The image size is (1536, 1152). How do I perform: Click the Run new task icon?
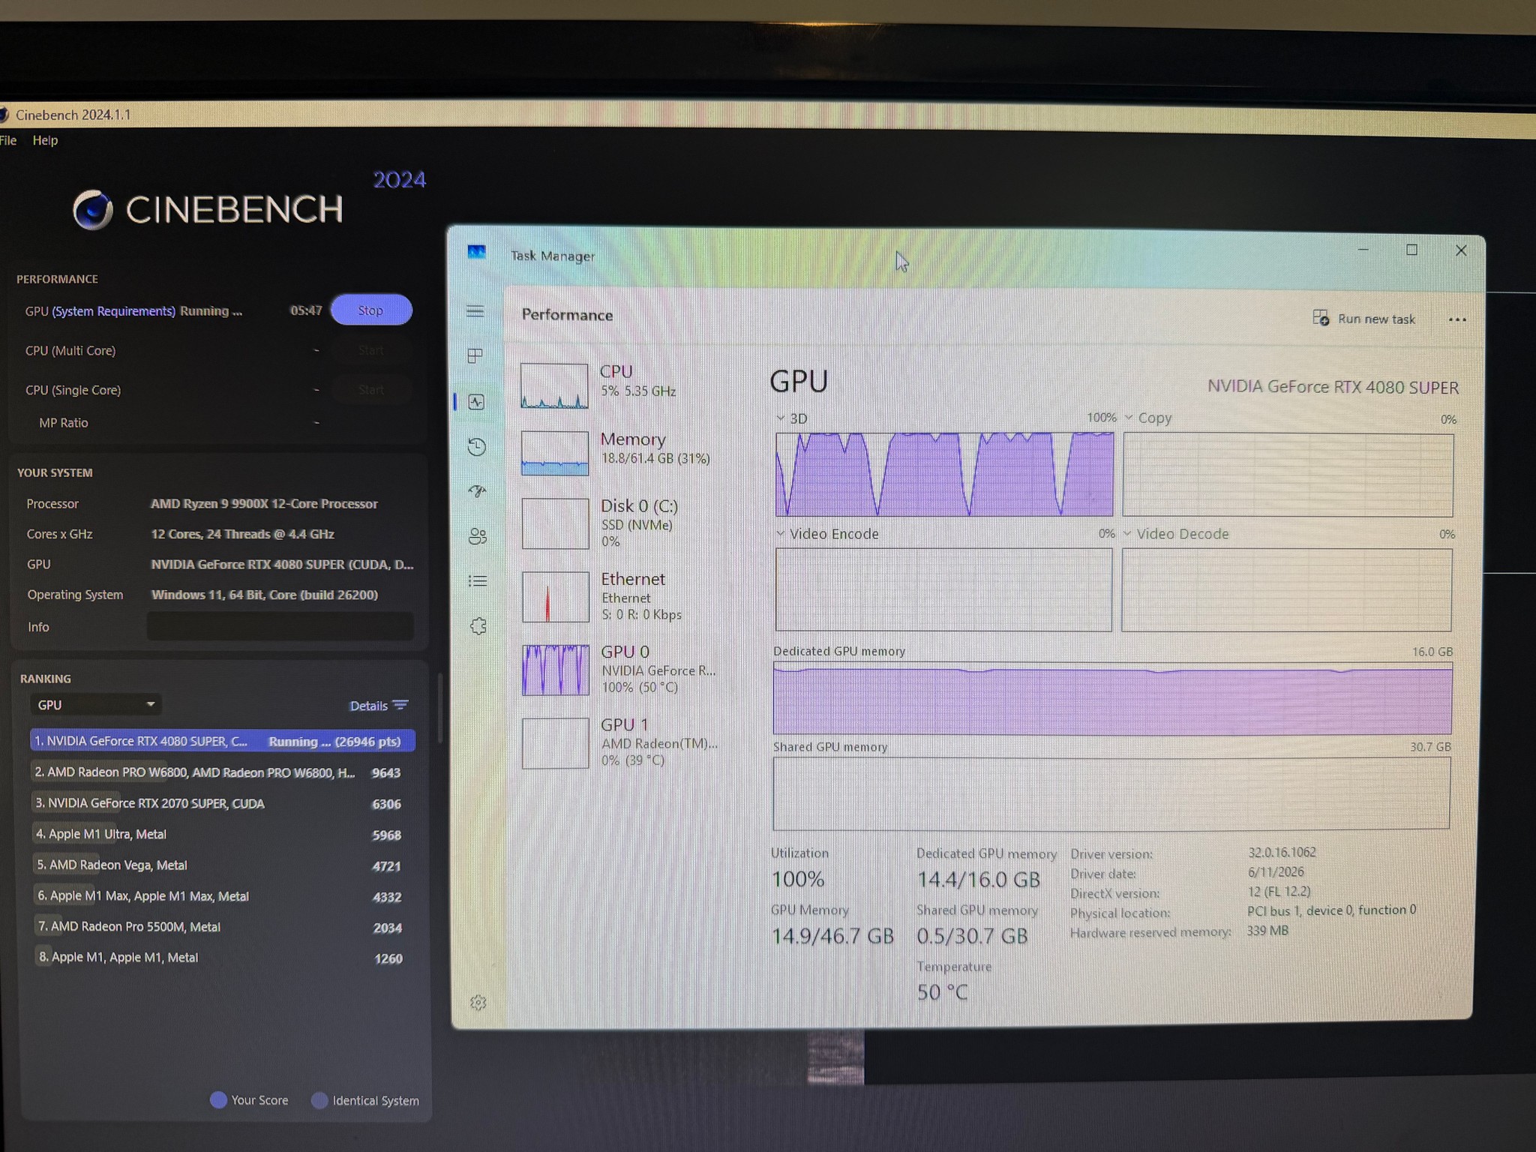(1321, 318)
